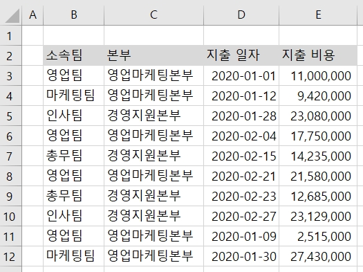Viewport: 363px width, 272px height.
Task: Select 영업팀 cell in row 8
Action: click(x=73, y=176)
